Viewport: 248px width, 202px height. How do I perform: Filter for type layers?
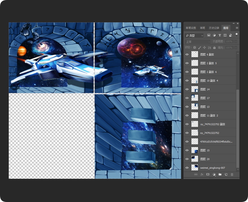pos(220,35)
